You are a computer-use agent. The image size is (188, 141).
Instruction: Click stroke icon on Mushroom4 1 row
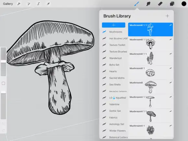click(170, 126)
